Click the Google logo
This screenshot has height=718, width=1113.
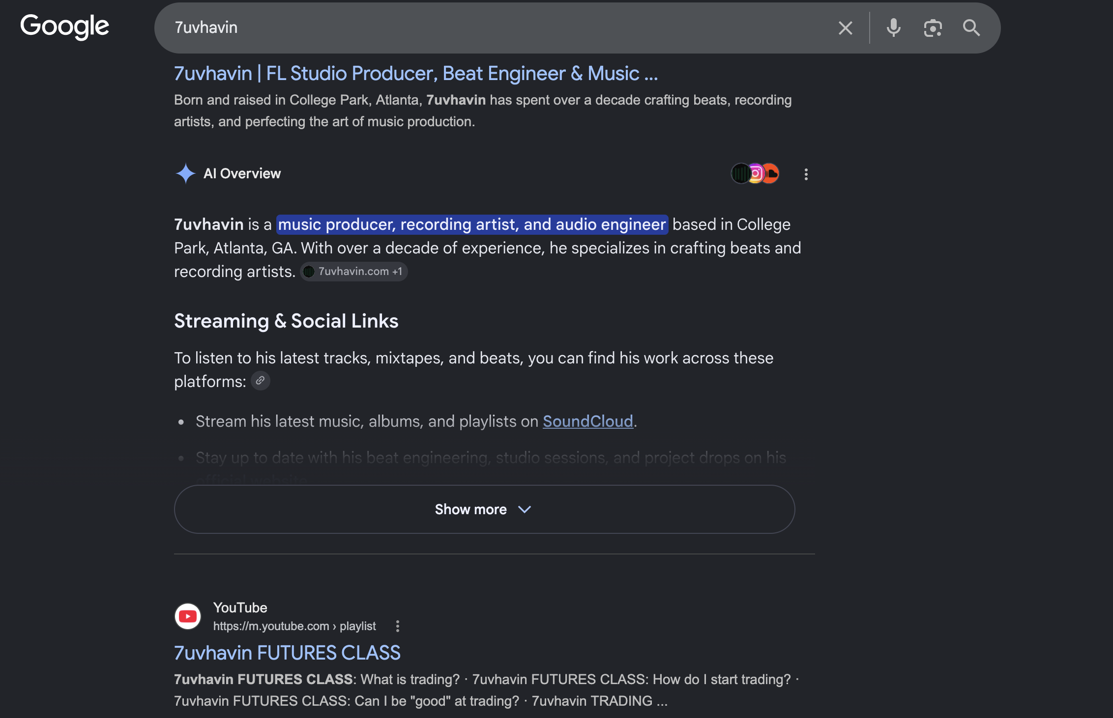64,27
